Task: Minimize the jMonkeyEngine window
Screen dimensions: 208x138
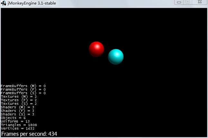Action: tap(179, 2)
